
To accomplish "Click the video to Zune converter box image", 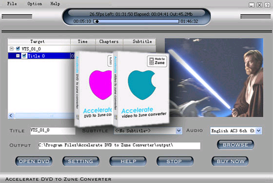I will 141,89.
